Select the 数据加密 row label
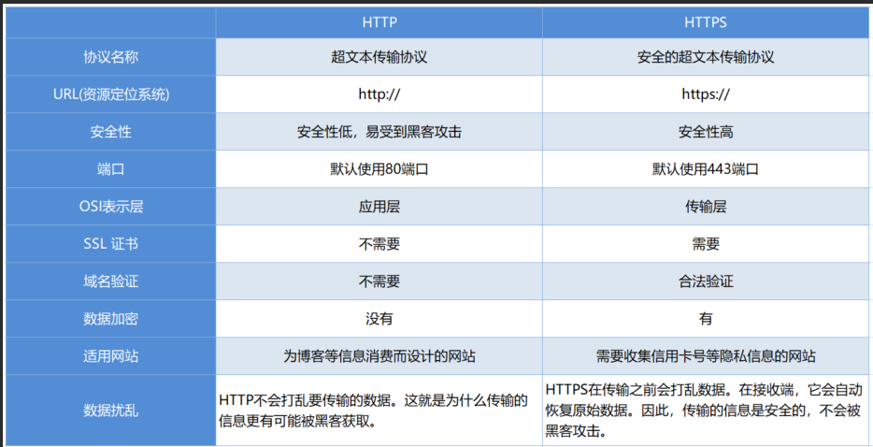Screen dimensions: 873x447 (x=110, y=319)
